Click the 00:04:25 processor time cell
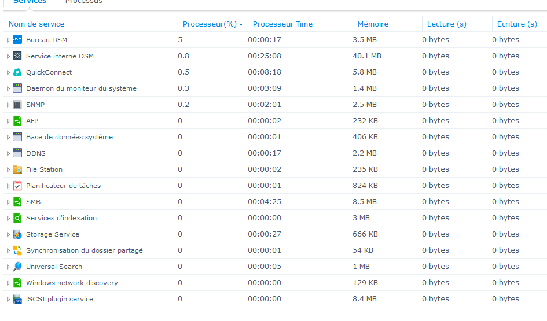 click(265, 202)
